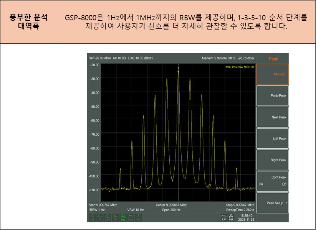Click the Peak menu title
The width and height of the screenshot is (316, 230).
[273, 59]
